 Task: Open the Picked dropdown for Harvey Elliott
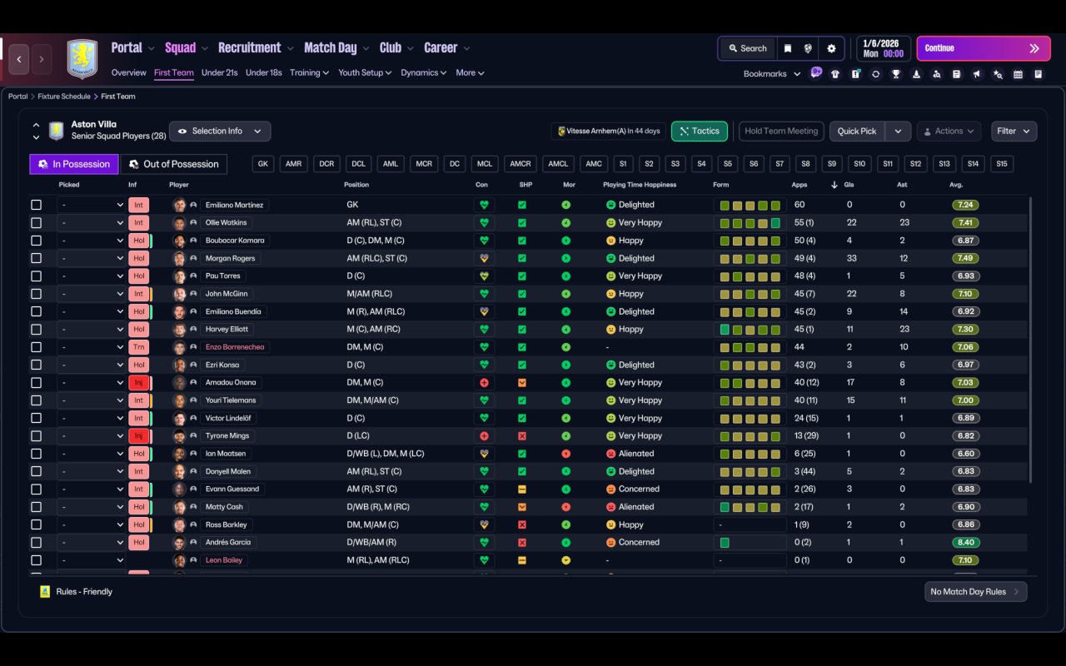91,329
